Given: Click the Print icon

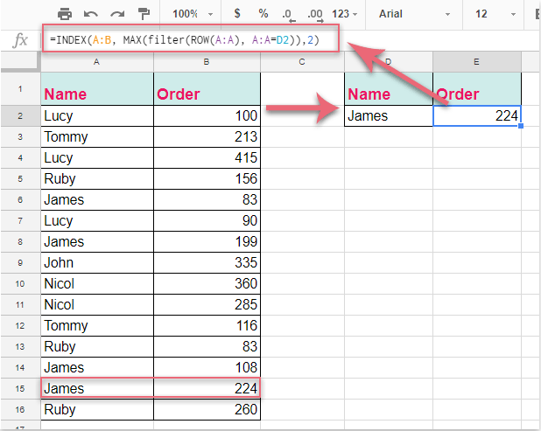Looking at the screenshot, I should 65,14.
